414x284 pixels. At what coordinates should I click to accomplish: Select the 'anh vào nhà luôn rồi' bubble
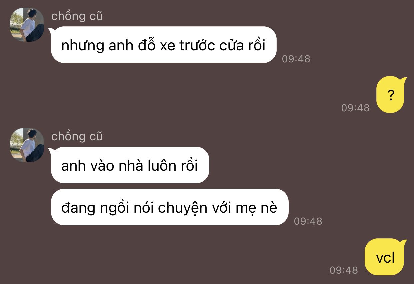pyautogui.click(x=130, y=165)
